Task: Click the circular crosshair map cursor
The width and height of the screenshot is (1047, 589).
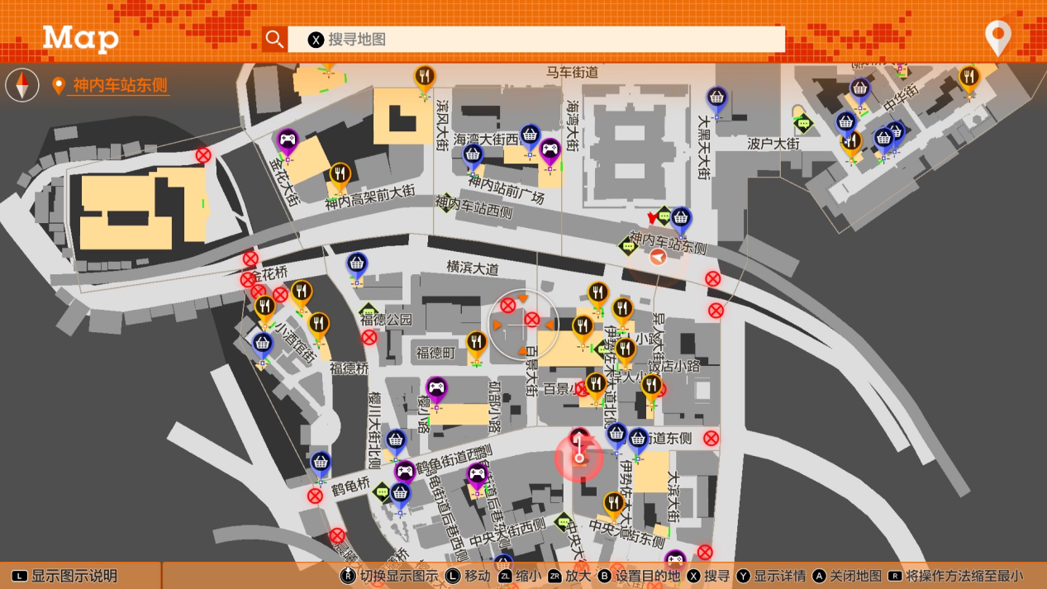Action: 522,325
